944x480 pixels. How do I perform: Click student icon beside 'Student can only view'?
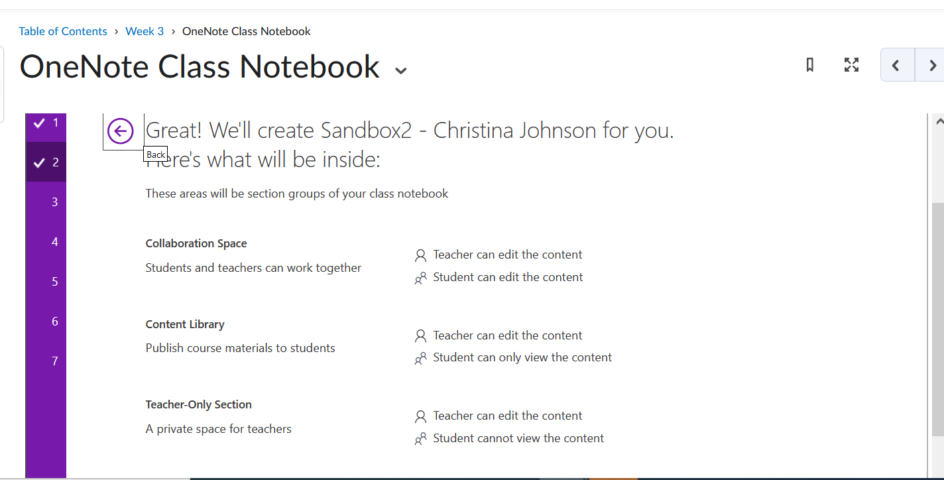[420, 359]
